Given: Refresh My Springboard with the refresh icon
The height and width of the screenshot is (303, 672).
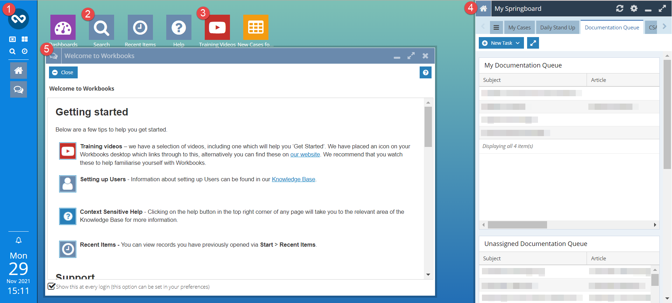Looking at the screenshot, I should 619,8.
